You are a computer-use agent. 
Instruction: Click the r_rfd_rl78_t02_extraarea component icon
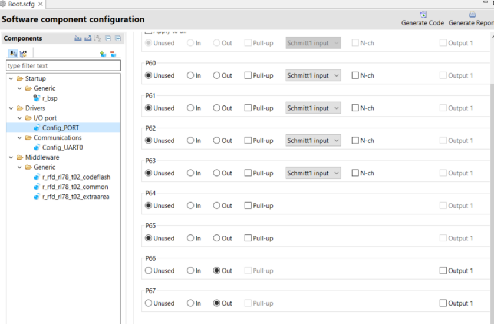click(x=37, y=197)
